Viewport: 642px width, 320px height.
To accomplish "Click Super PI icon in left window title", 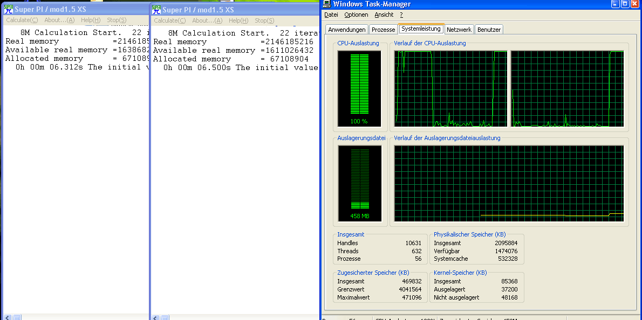I will pos(9,9).
